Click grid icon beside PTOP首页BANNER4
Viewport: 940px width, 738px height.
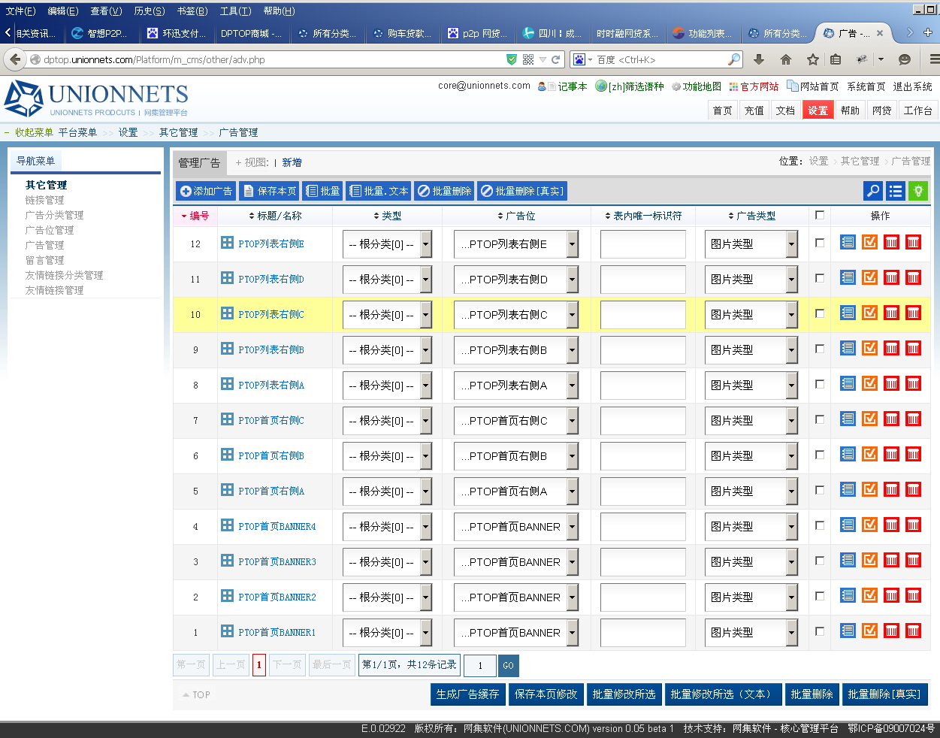tap(227, 525)
